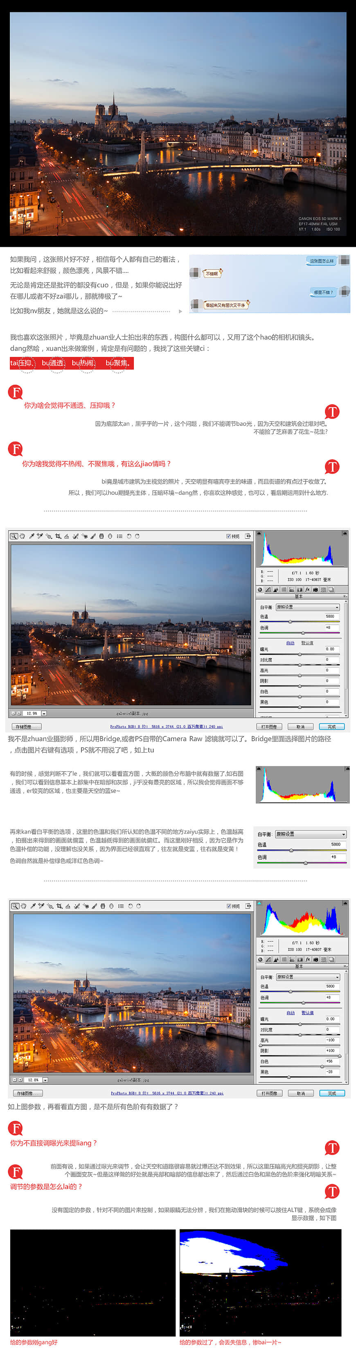
Task: Click the 阴影 slider set to +100
Action: (x=300, y=1056)
